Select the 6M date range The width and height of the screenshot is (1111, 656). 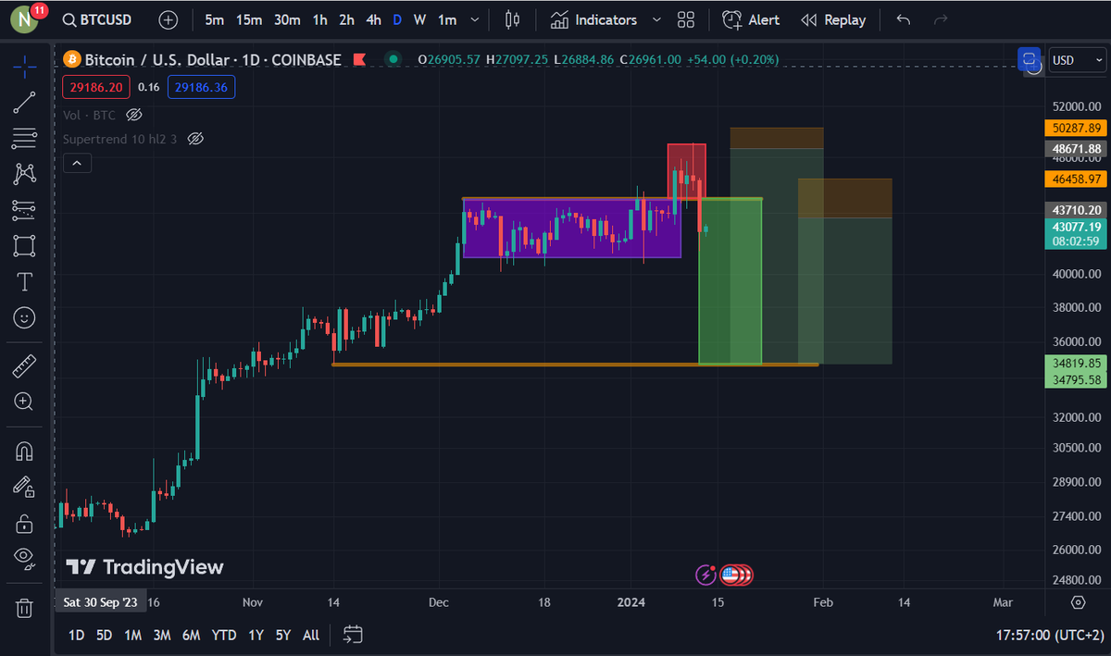[191, 635]
